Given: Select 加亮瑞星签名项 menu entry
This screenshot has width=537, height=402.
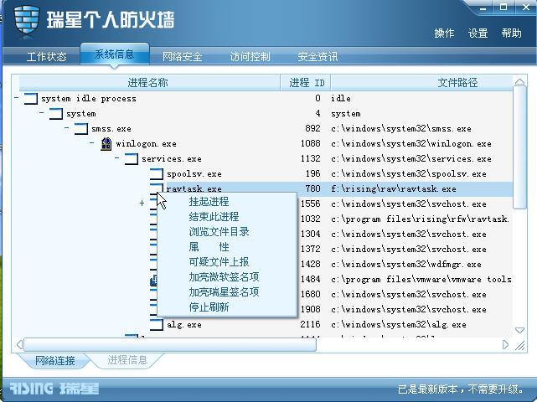Looking at the screenshot, I should click(x=224, y=292).
